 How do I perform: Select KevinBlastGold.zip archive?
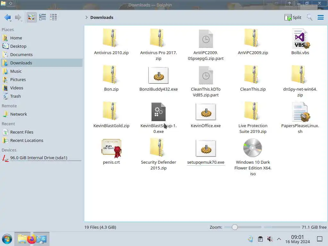(x=111, y=115)
